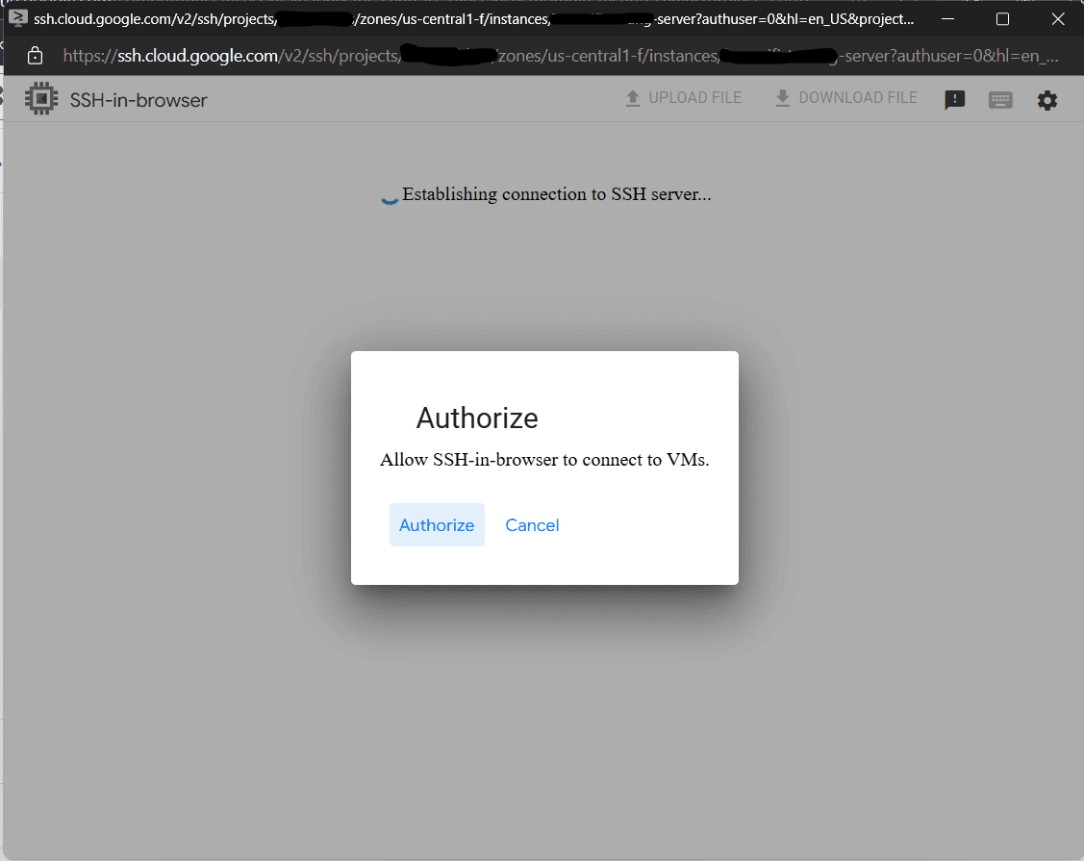Click the DOWNLOAD FILE toolbar label

point(857,97)
